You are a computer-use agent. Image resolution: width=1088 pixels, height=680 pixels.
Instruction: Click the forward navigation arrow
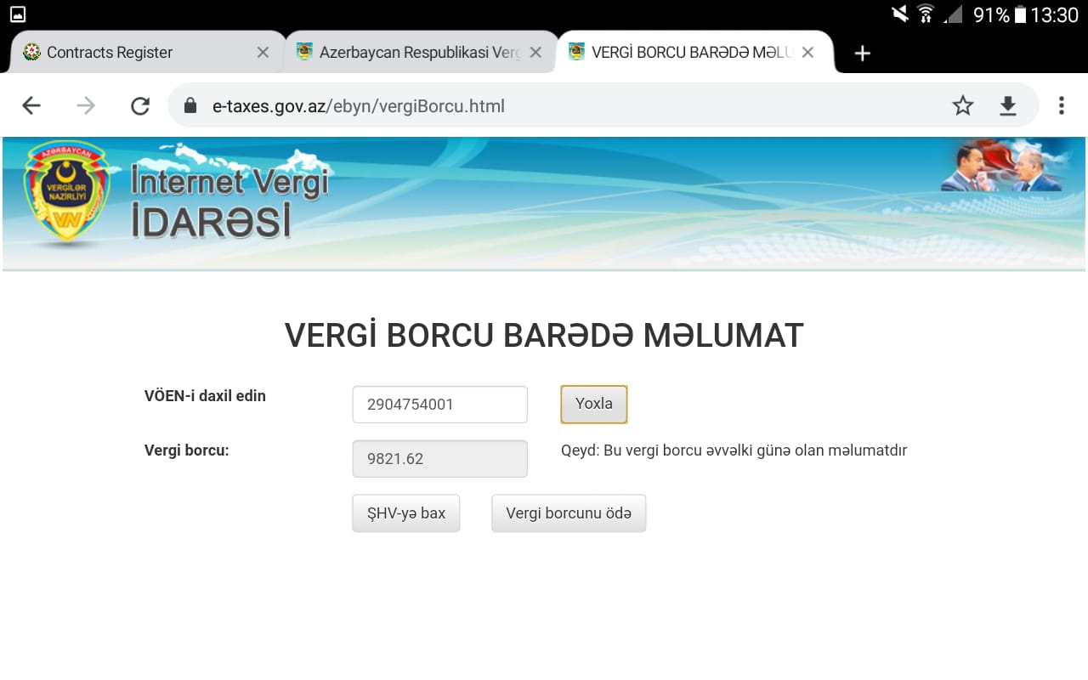pyautogui.click(x=86, y=105)
